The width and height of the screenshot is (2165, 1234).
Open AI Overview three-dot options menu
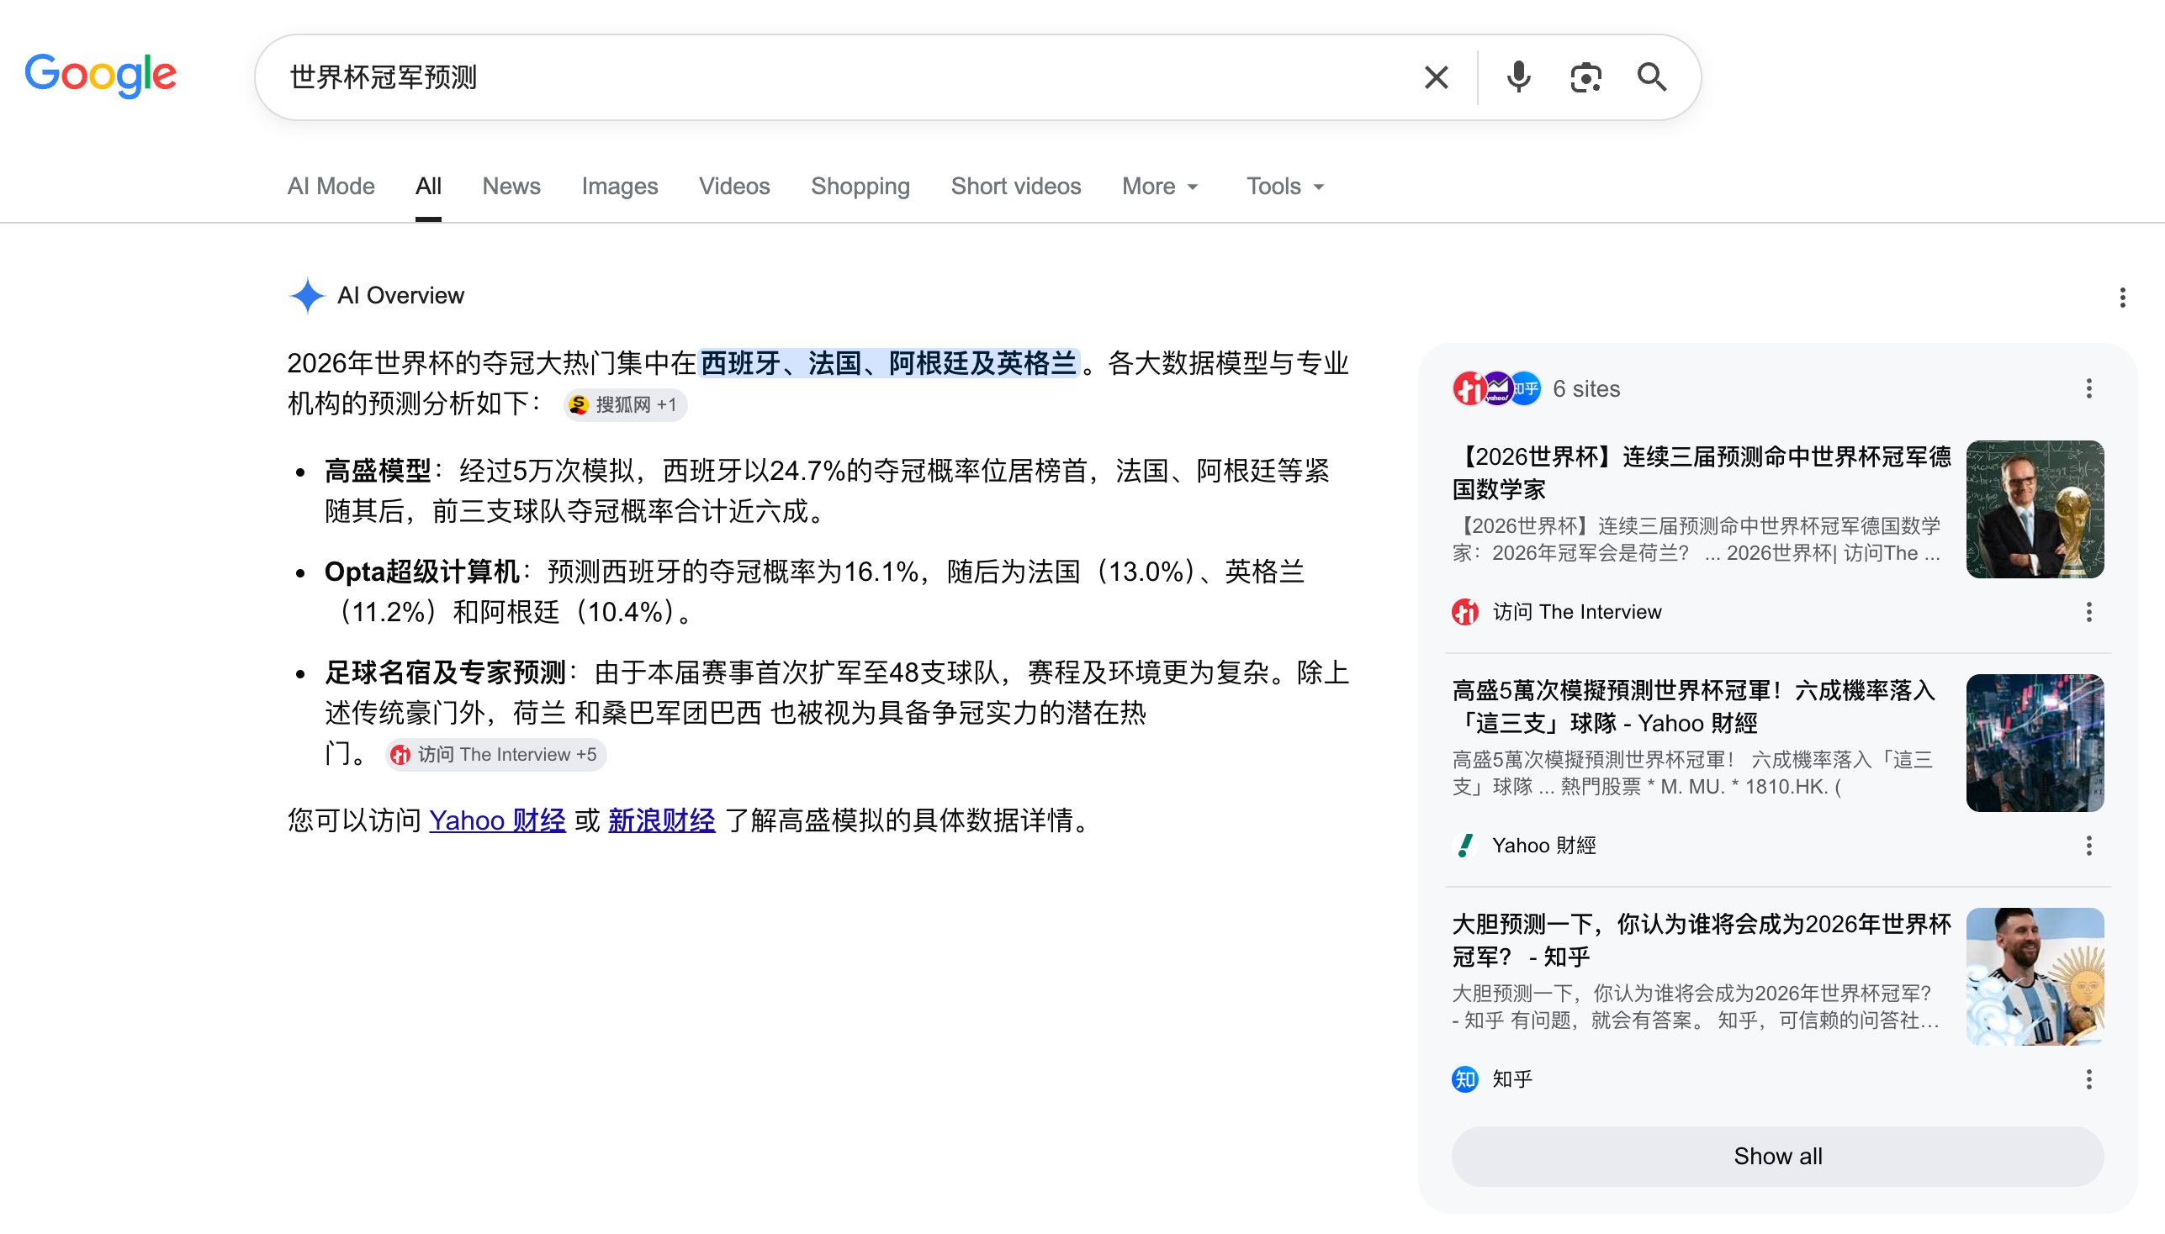2122,298
